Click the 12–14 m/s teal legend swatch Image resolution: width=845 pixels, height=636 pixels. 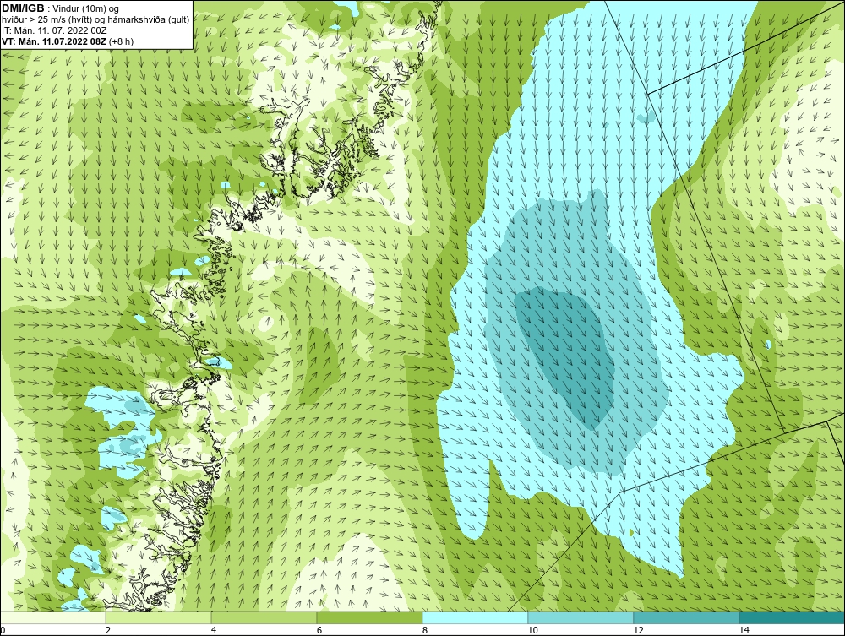click(686, 617)
